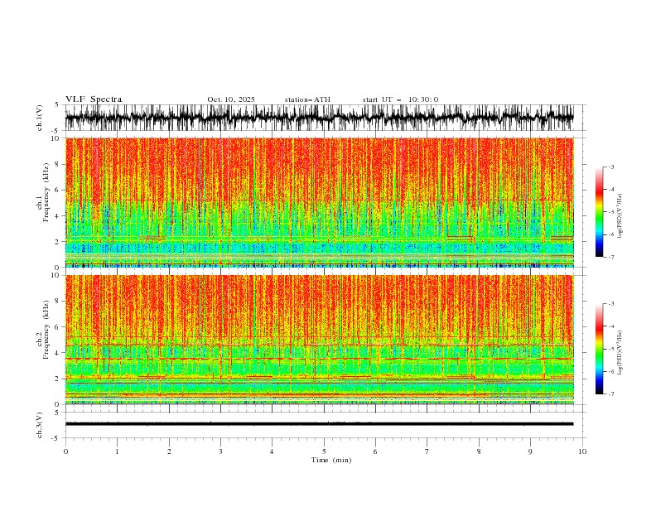This screenshot has height=507, width=656.
Task: Click inside the ch.1 spectrogram panel
Action: click(320, 202)
